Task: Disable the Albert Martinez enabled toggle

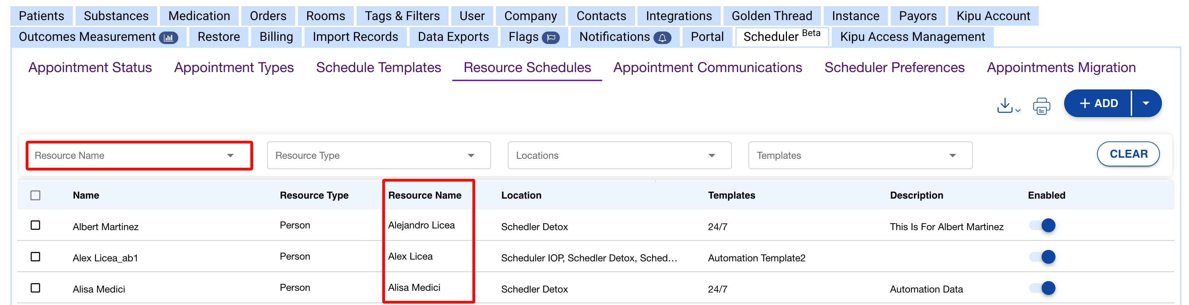Action: point(1043,226)
